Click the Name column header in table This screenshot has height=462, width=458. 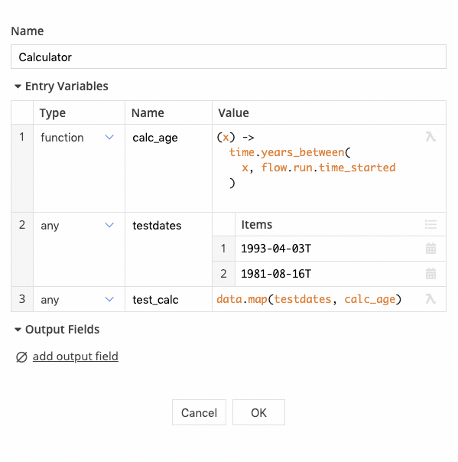pyautogui.click(x=168, y=112)
